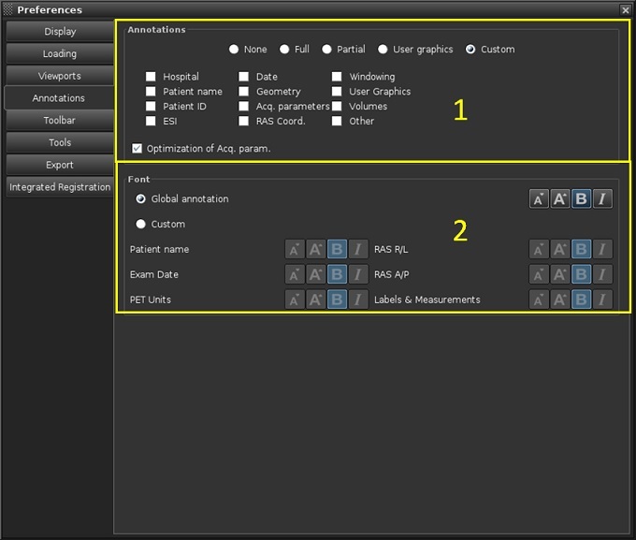The height and width of the screenshot is (540, 636).
Task: Choose the Custom font radio option
Action: click(x=141, y=225)
